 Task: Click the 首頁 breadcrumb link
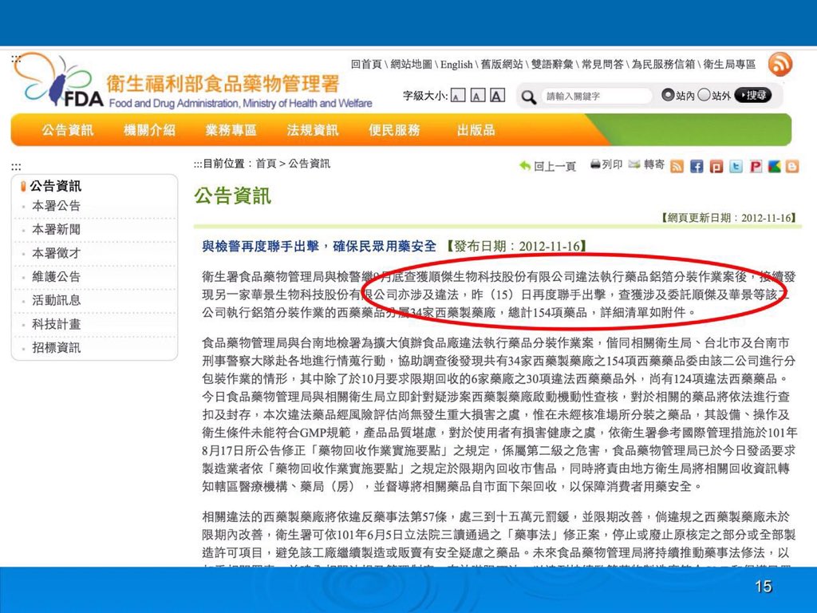(266, 164)
